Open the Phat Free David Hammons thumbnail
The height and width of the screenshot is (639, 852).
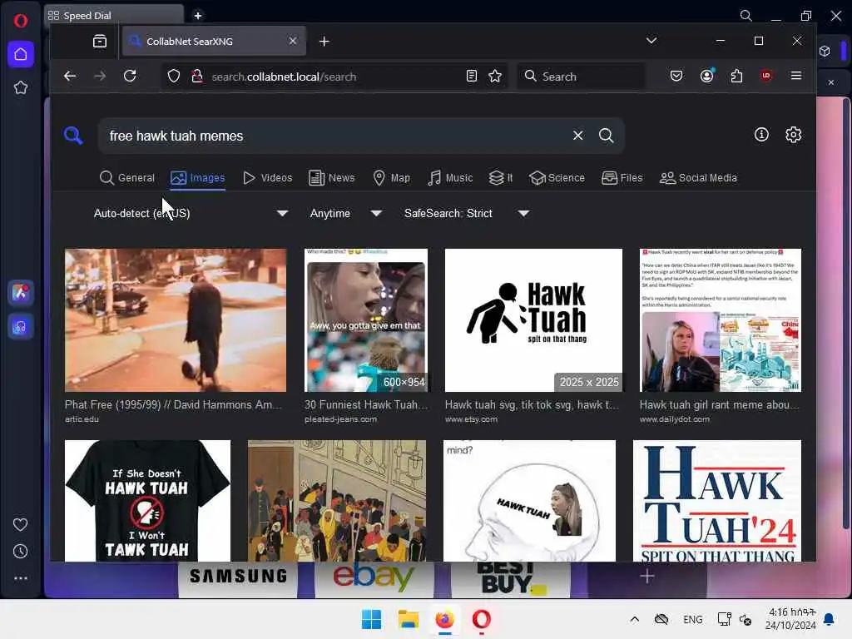tap(176, 320)
